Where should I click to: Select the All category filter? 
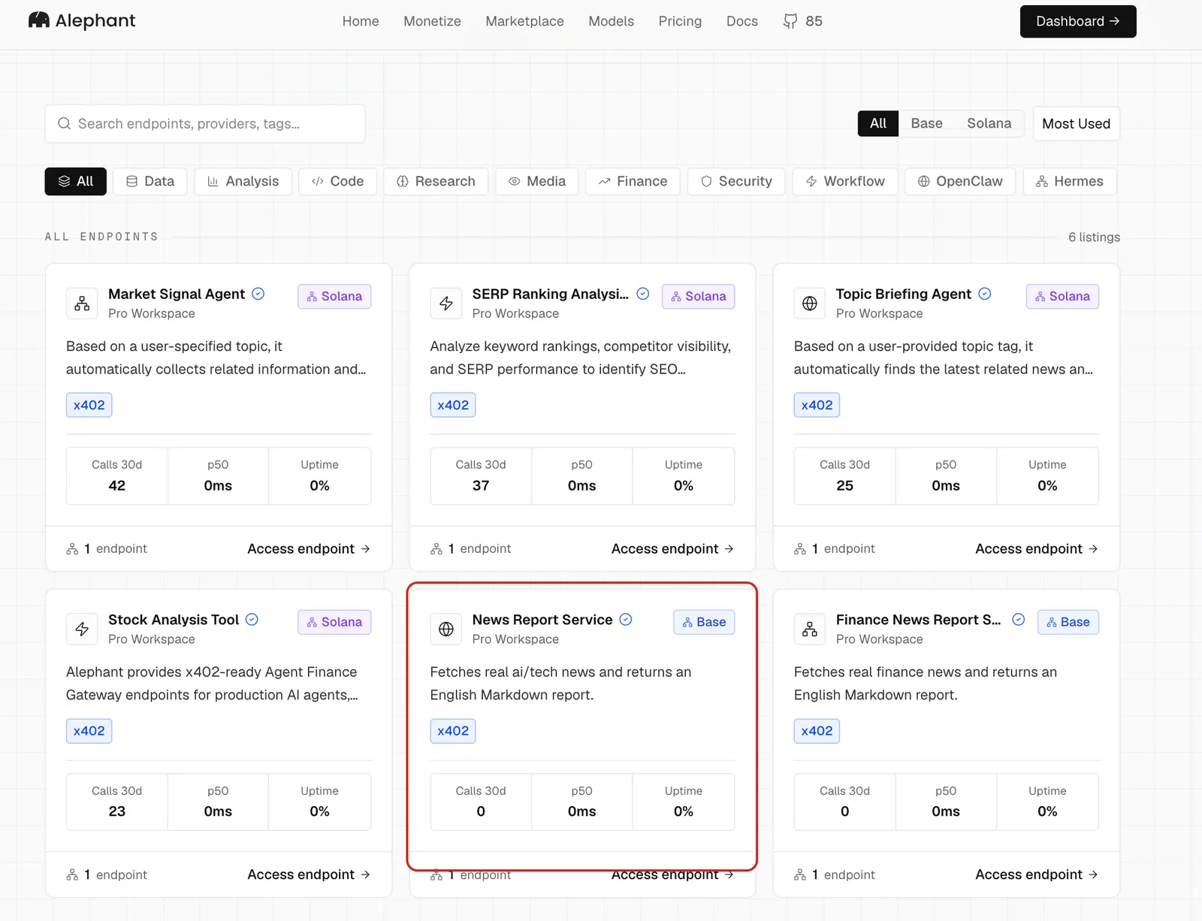pos(76,181)
